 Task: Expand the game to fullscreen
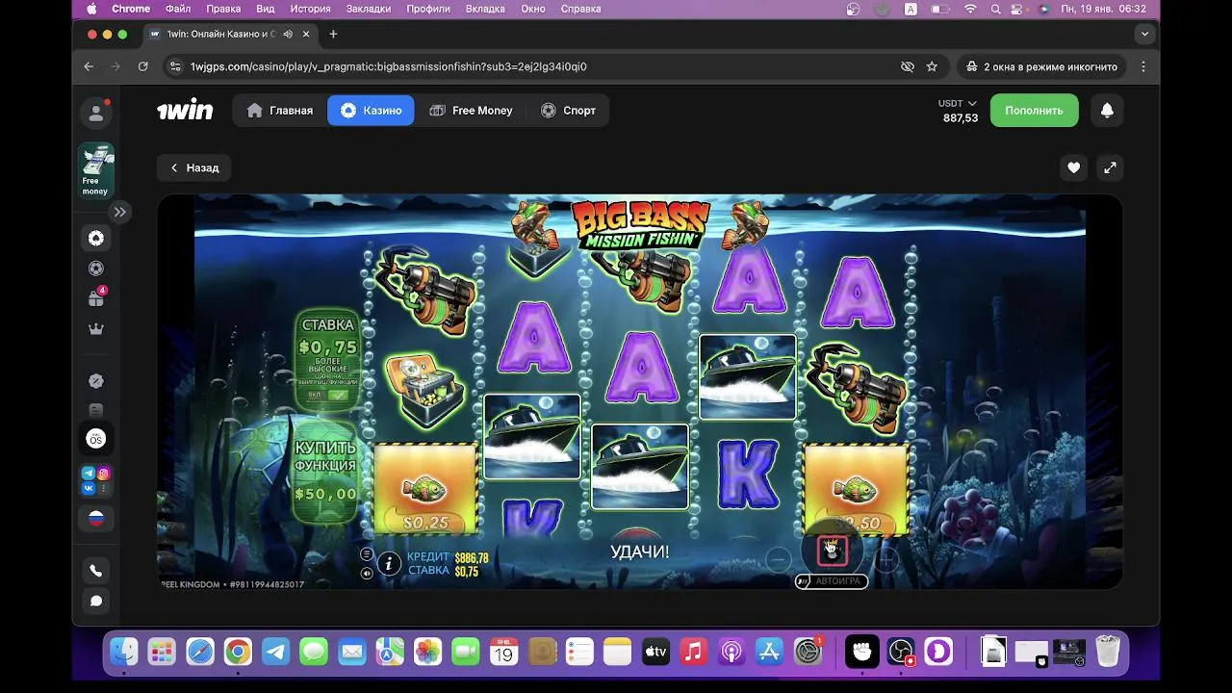pos(1110,167)
